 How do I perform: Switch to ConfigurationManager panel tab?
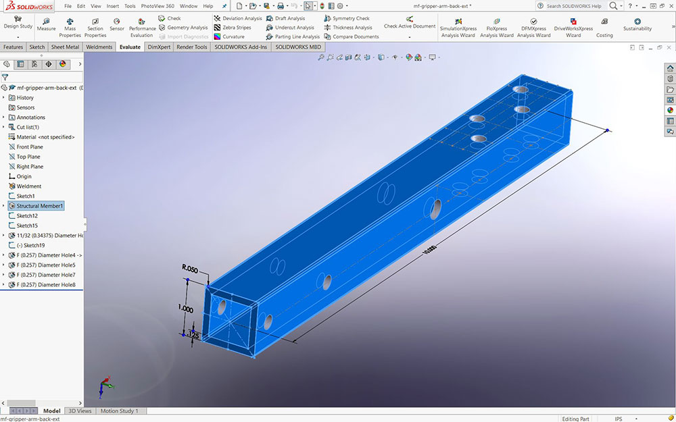pos(34,64)
